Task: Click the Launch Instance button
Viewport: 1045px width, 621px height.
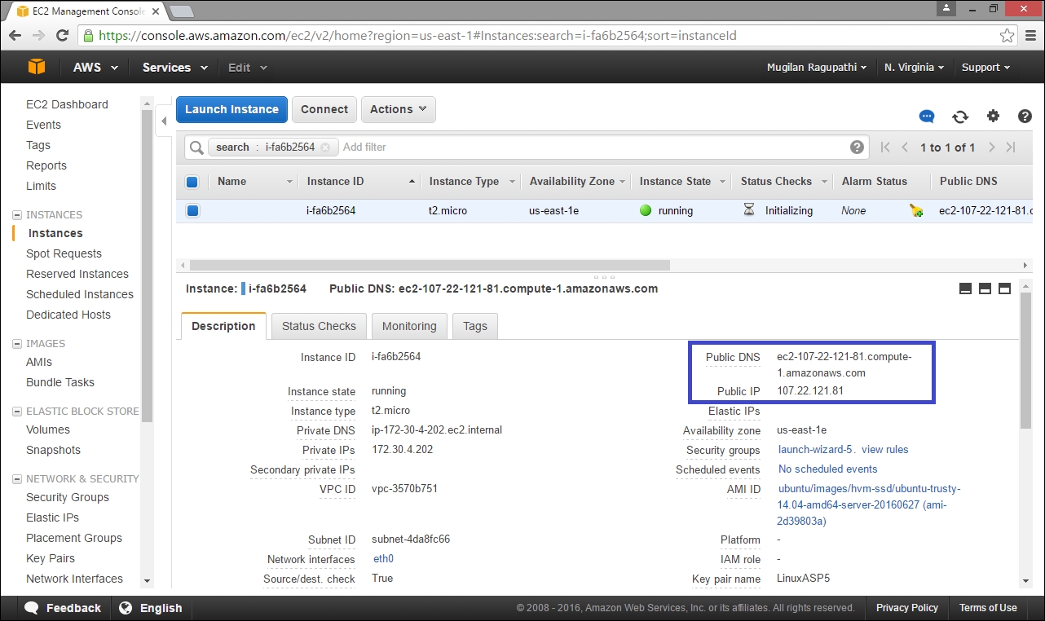Action: click(231, 109)
